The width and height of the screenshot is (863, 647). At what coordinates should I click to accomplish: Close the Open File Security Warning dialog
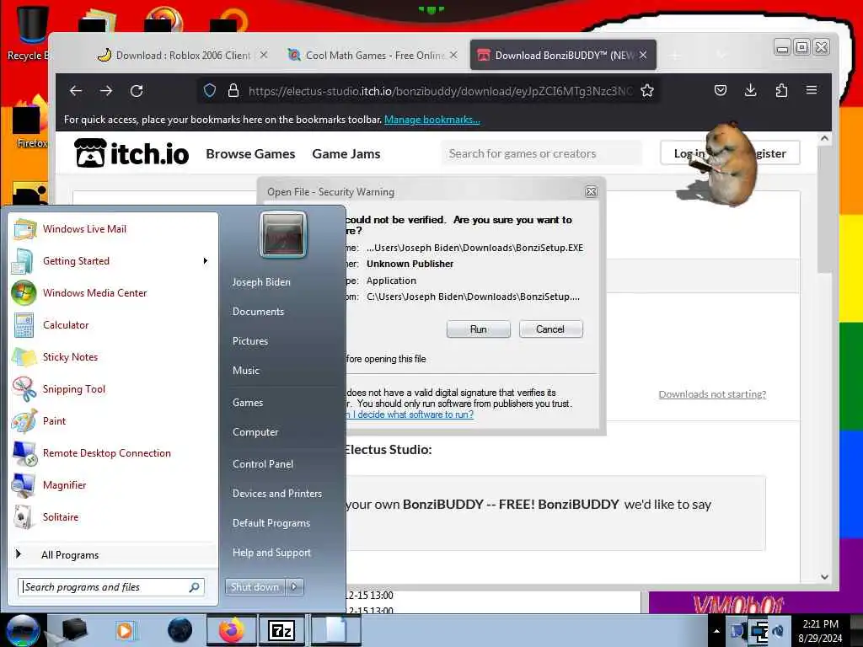coord(591,191)
